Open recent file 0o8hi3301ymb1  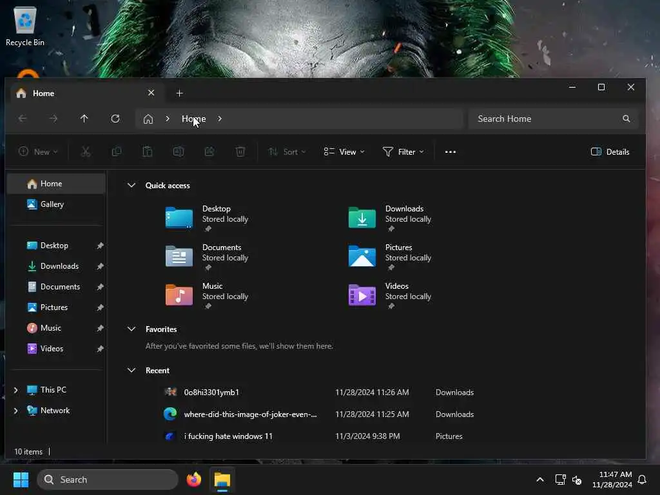[211, 393]
